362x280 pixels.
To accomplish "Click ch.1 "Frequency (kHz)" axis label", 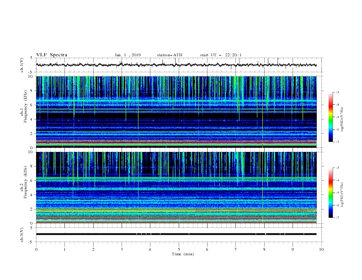I will 26,107.
